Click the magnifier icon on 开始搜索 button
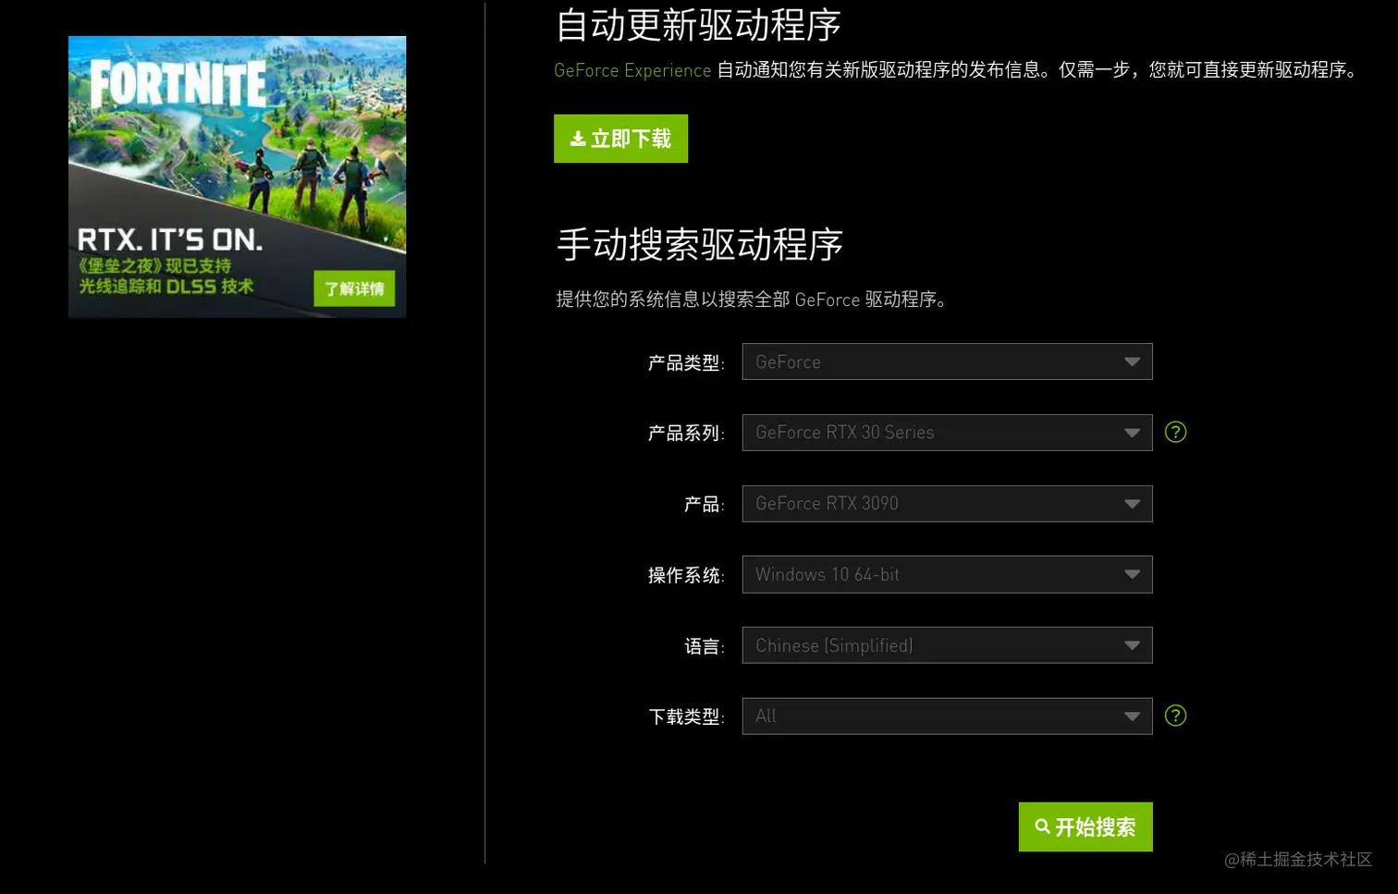1398x894 pixels. coord(1043,827)
